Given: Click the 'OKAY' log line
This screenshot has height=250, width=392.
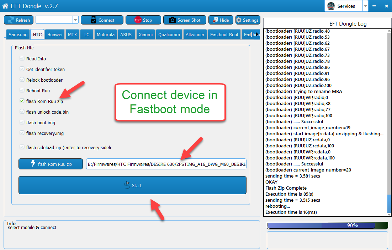Looking at the screenshot, I should [271, 182].
